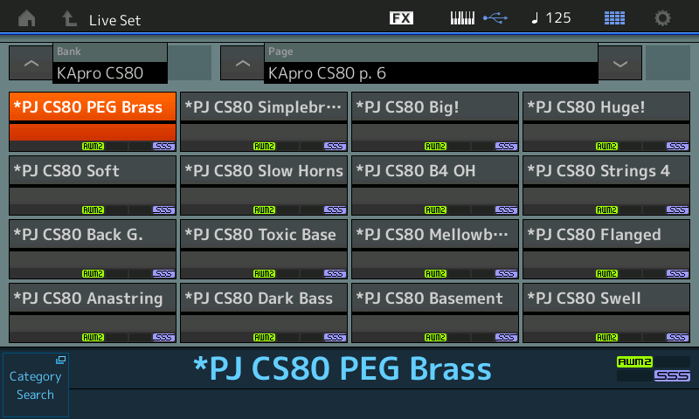Open the Bank KApro CS80 field
Viewport: 699px width, 419px height.
point(110,64)
